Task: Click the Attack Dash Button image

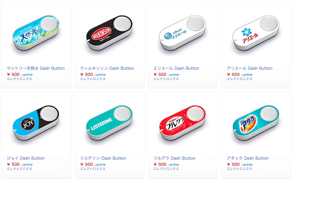Action: click(256, 123)
